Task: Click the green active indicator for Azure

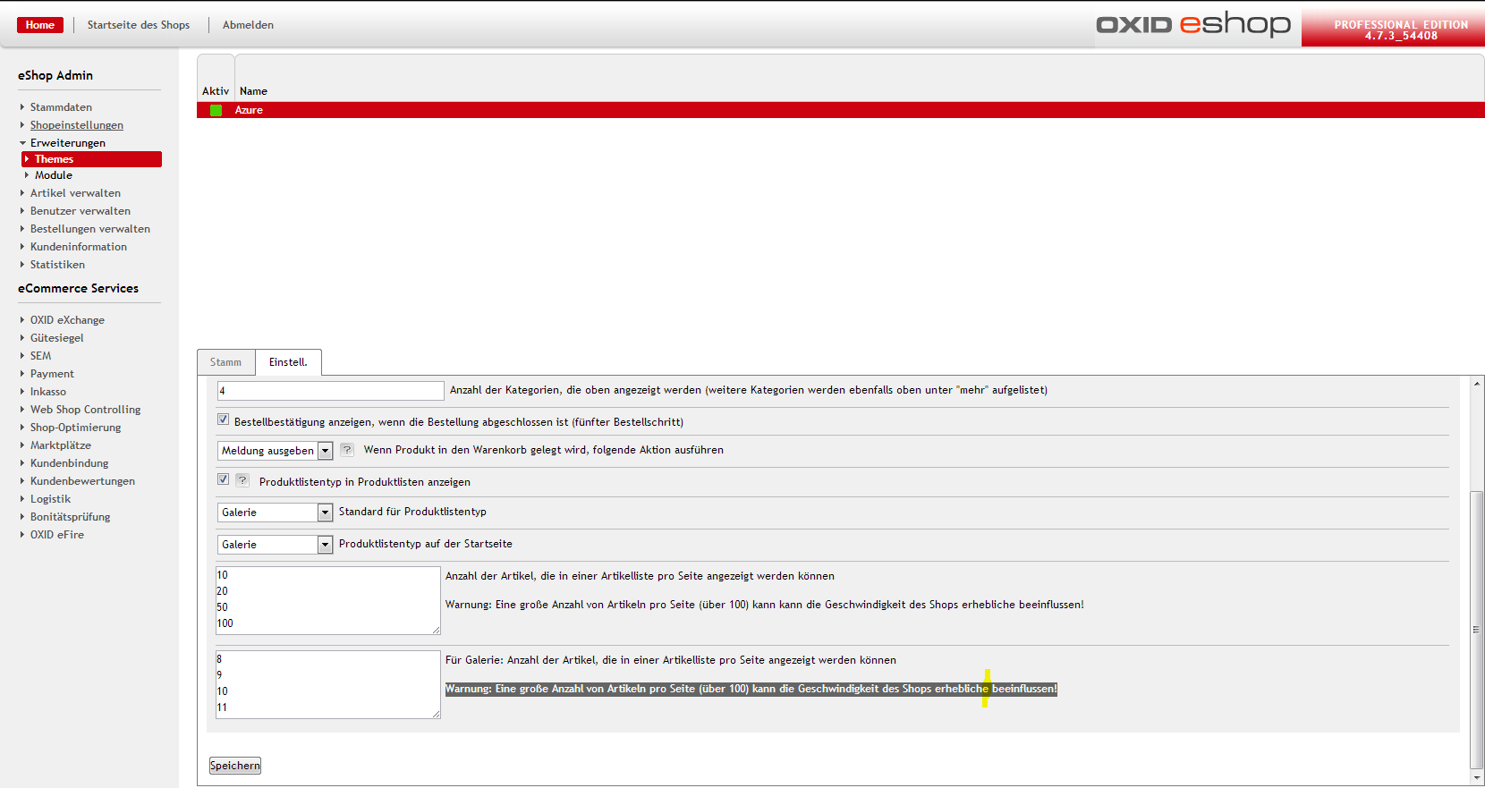Action: pyautogui.click(x=216, y=110)
